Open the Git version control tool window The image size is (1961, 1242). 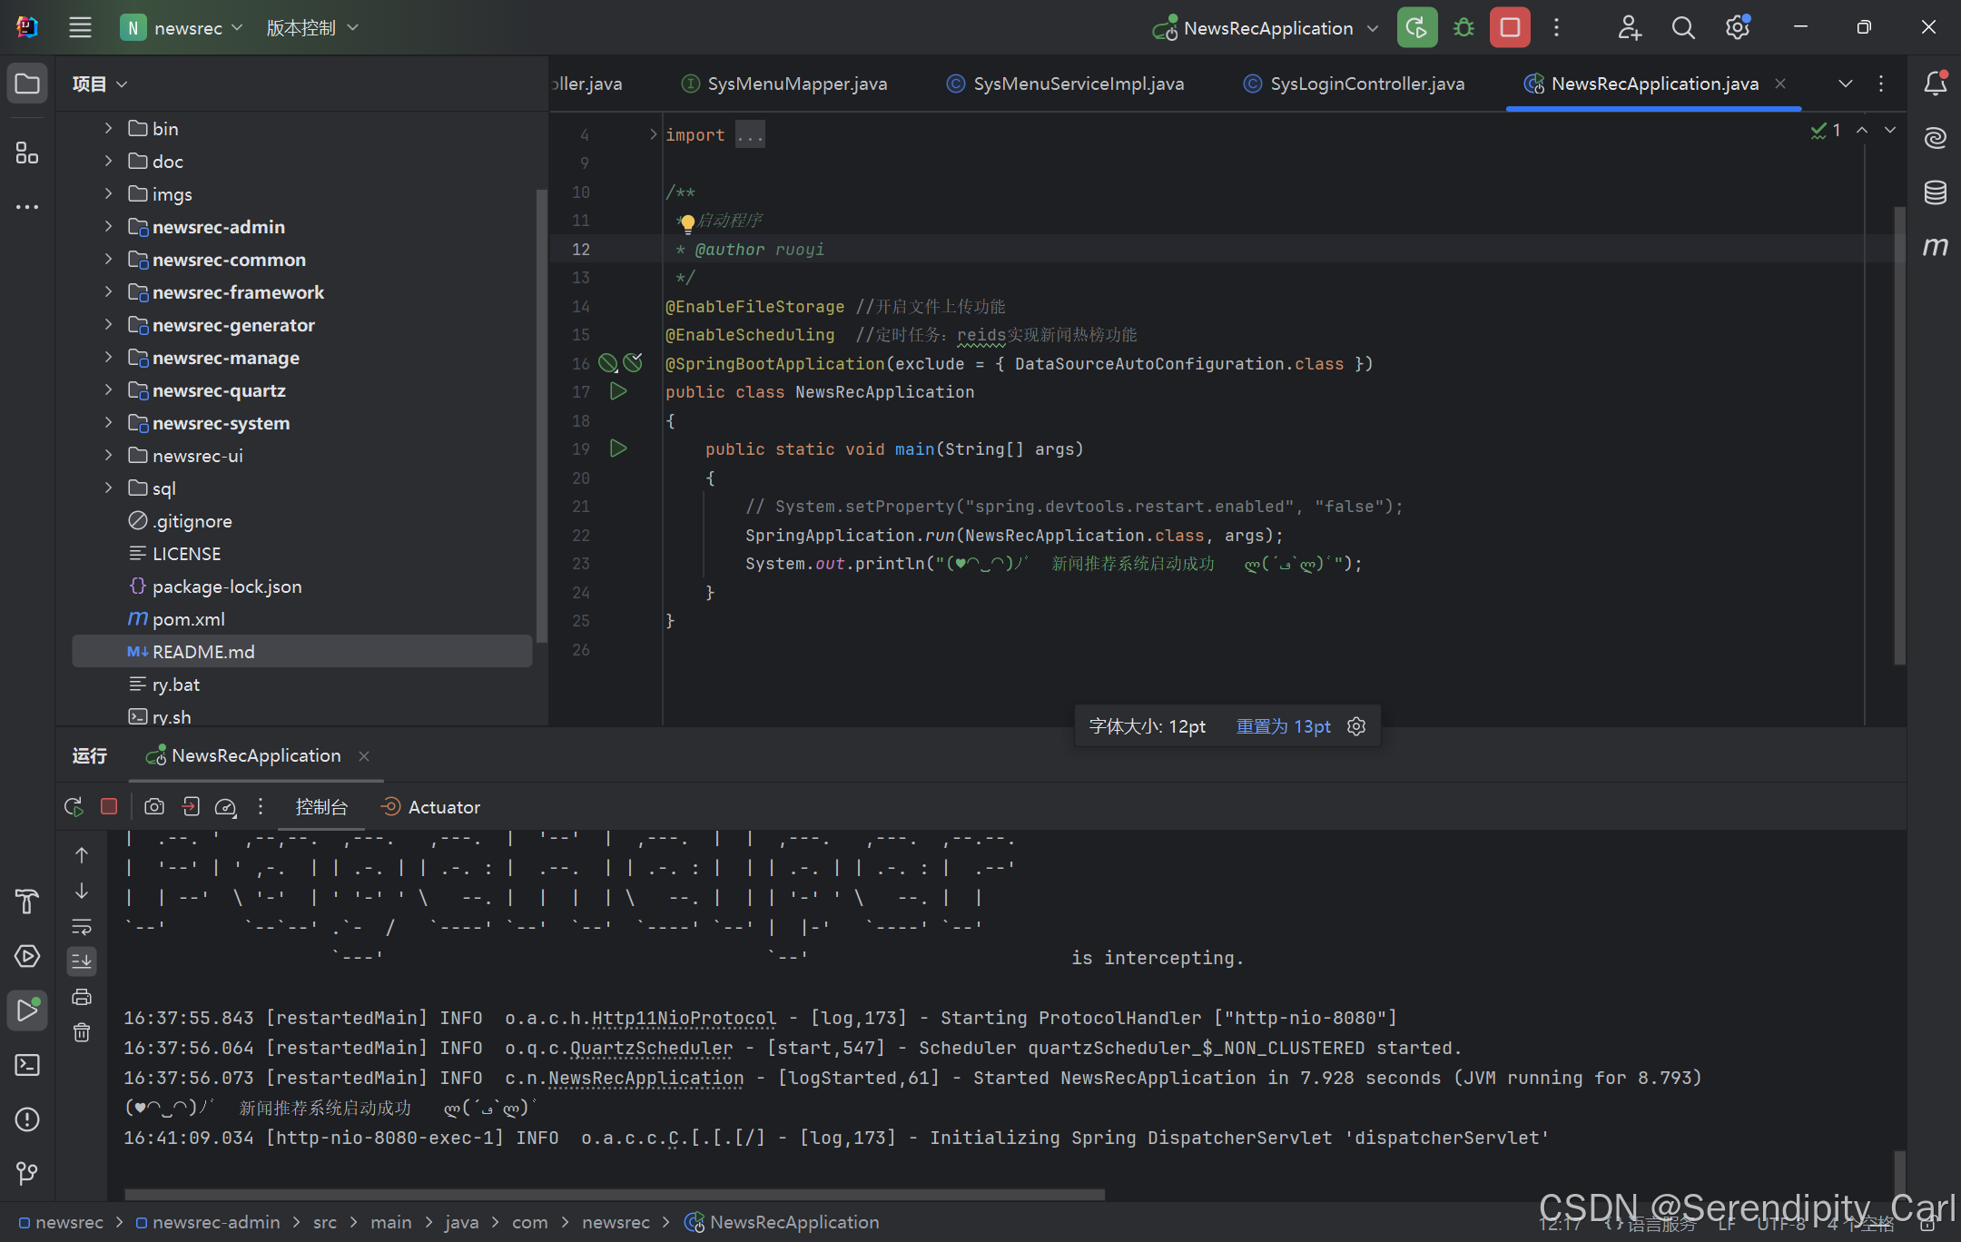click(27, 1173)
